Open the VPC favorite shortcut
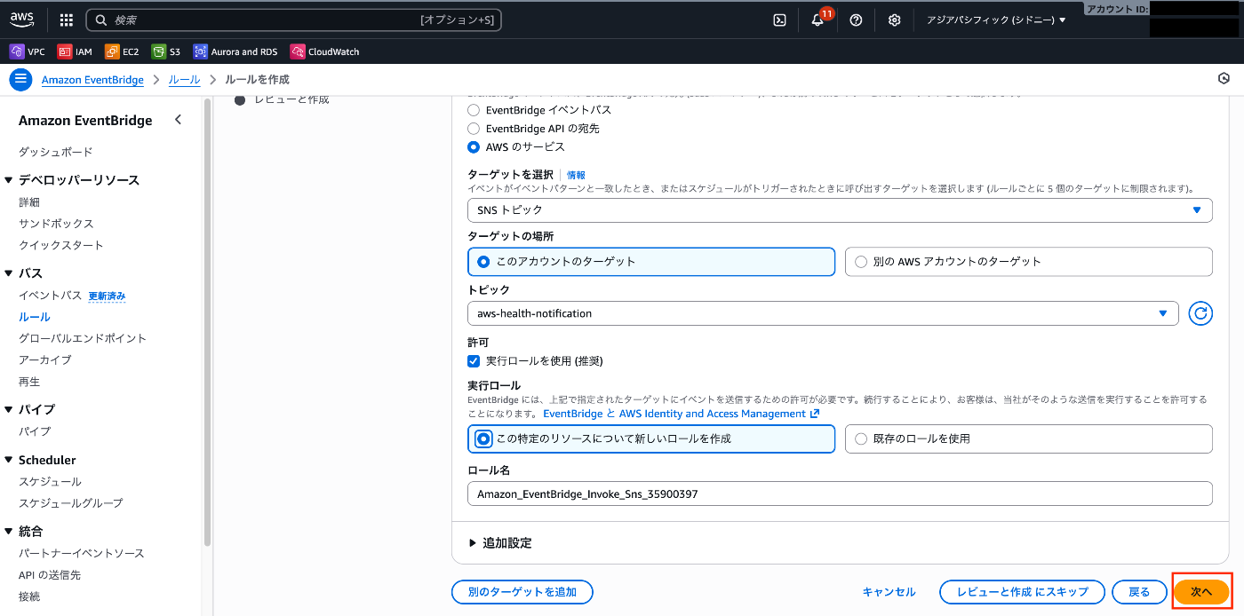The image size is (1244, 616). point(28,51)
